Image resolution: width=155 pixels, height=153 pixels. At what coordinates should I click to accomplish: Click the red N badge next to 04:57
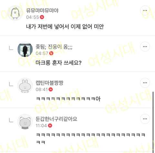click(51, 53)
